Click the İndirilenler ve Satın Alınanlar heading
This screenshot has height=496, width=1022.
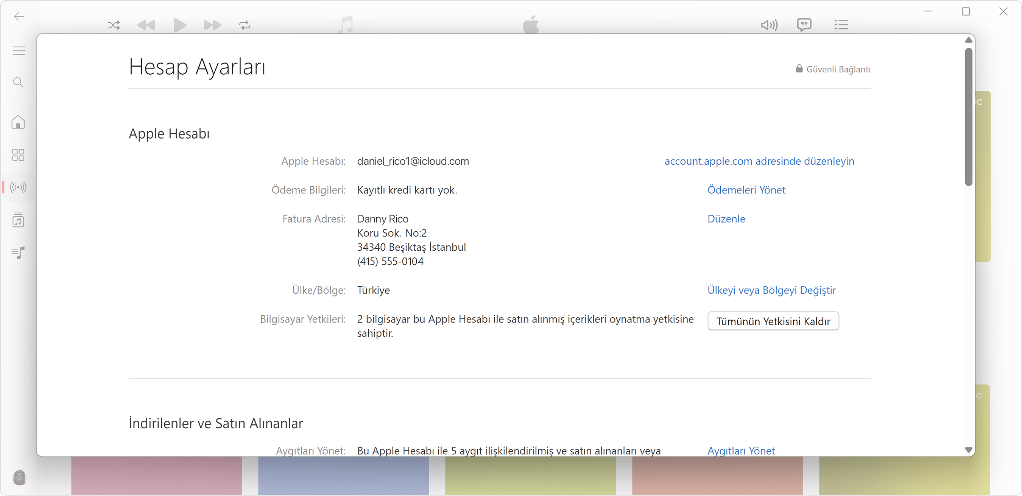tap(216, 423)
